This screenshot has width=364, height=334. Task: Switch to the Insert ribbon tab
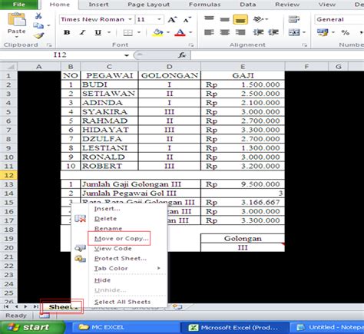click(x=98, y=5)
